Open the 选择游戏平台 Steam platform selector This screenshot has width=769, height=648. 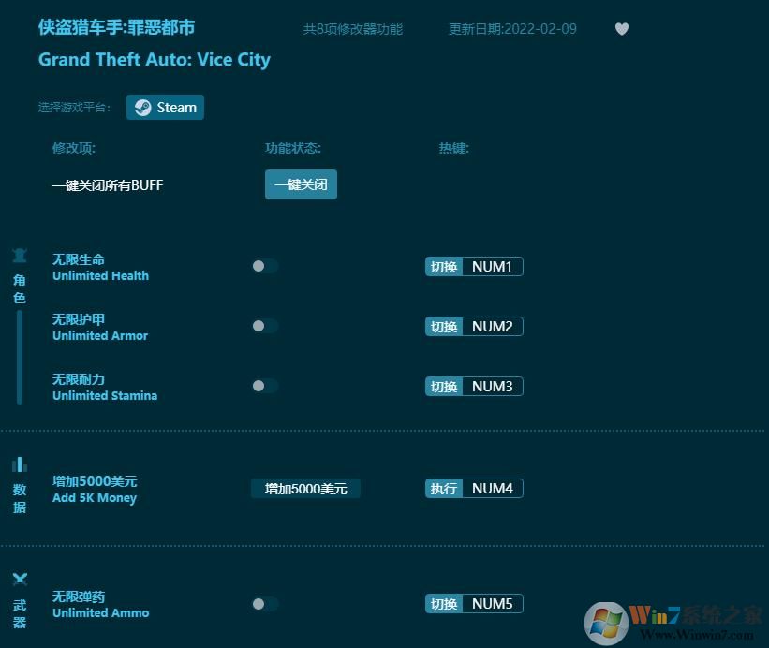[x=165, y=107]
